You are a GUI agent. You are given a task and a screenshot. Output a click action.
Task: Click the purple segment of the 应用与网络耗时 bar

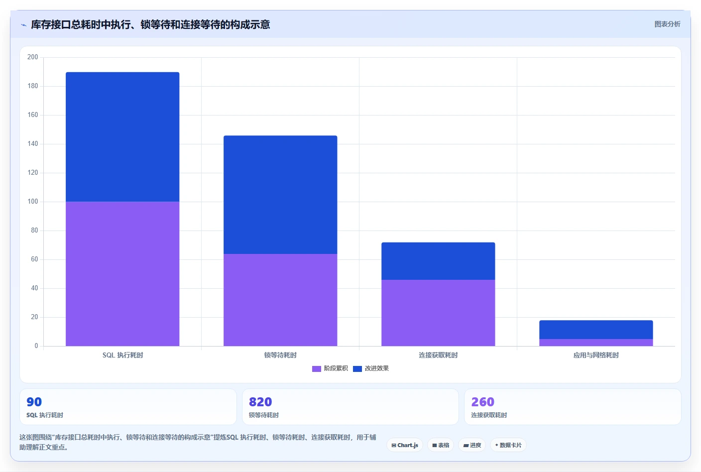coord(596,343)
